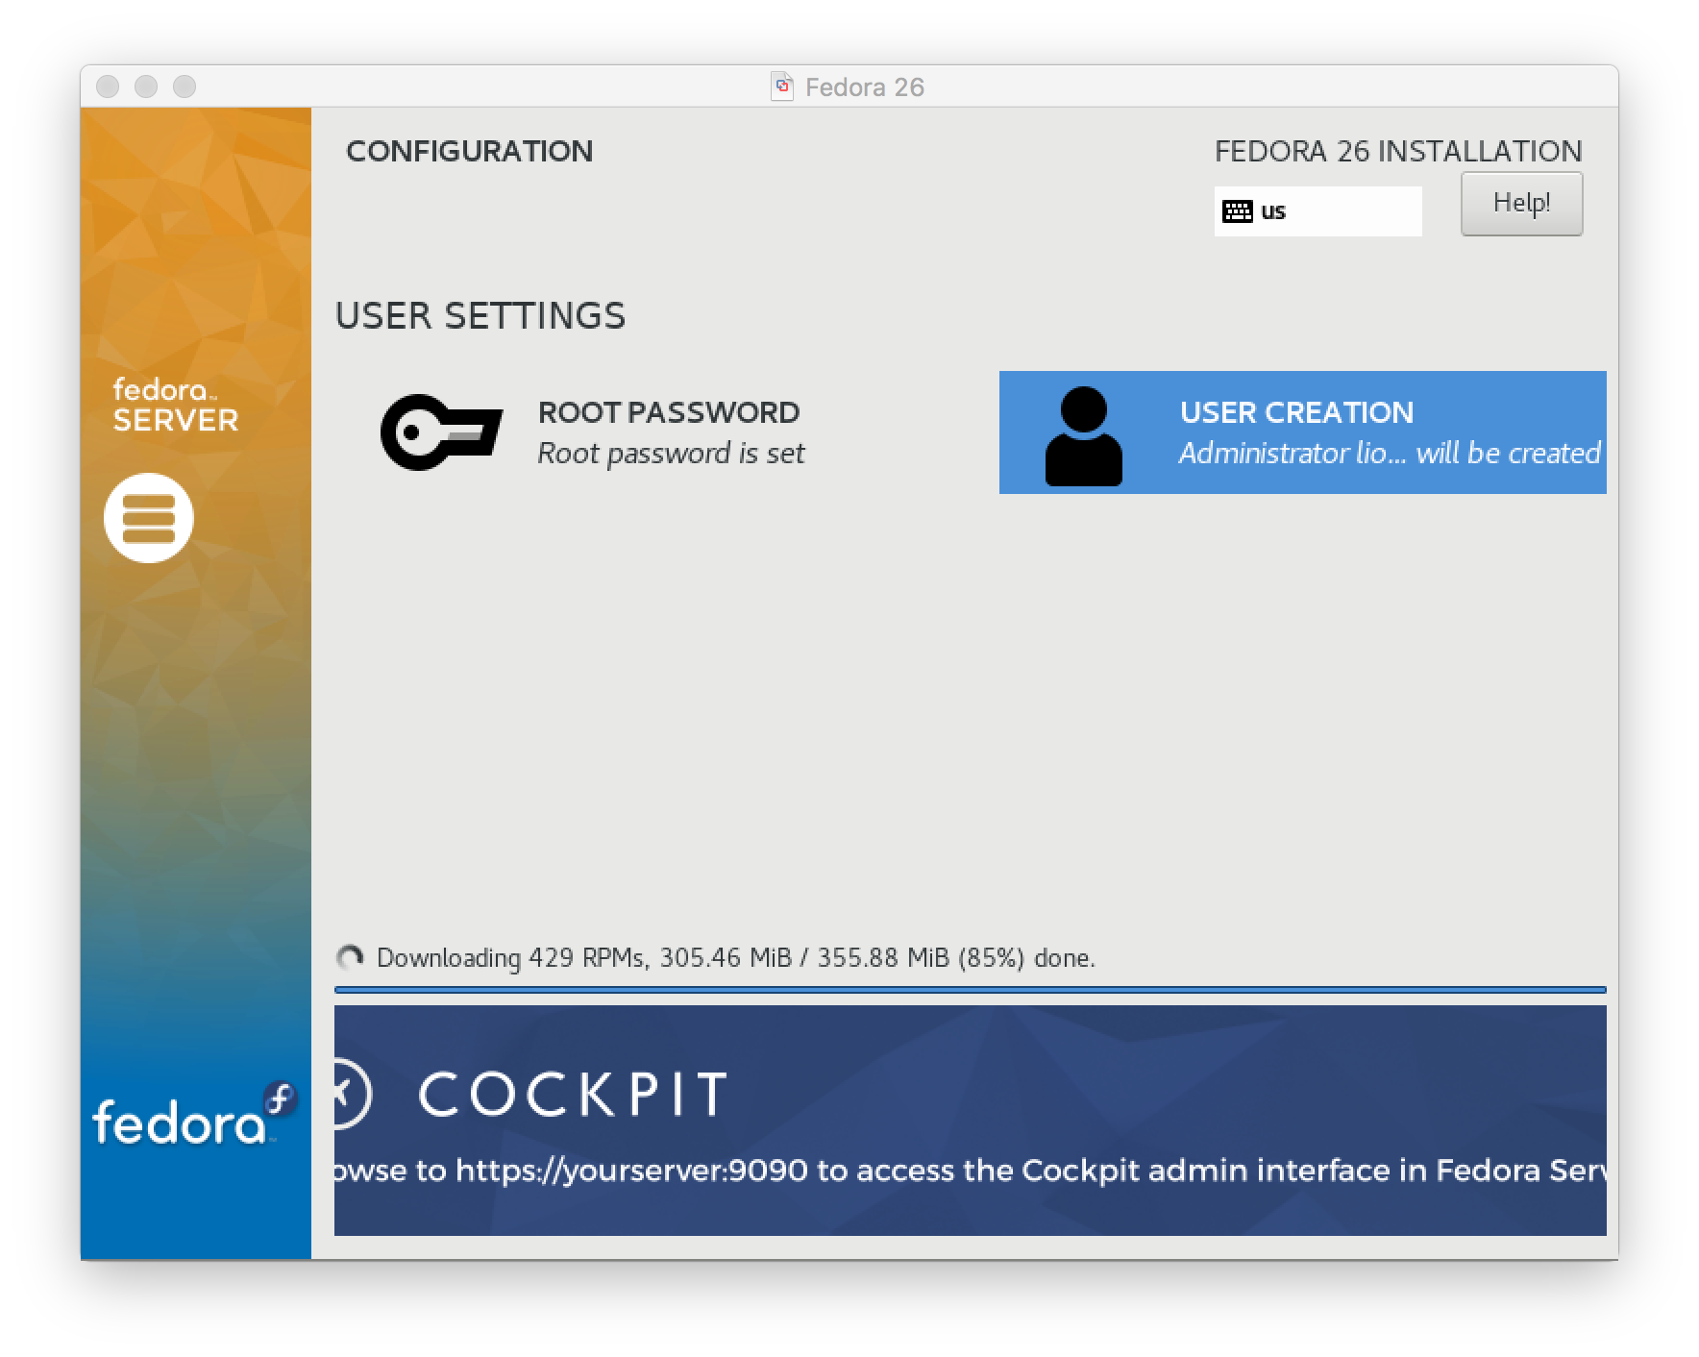The width and height of the screenshot is (1699, 1357).
Task: Click the root password key icon
Action: [x=441, y=432]
